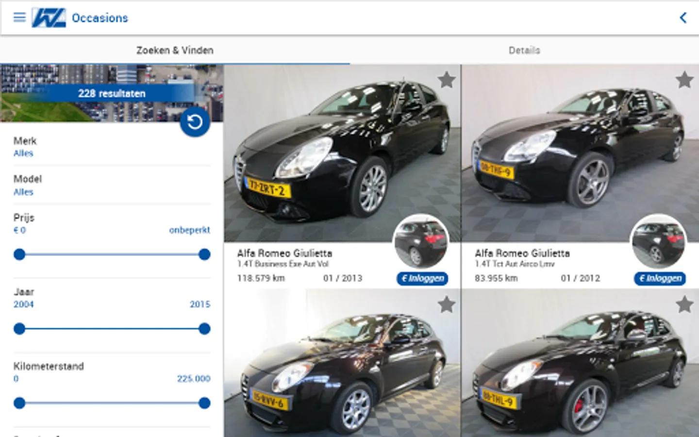Reset the search filters via the circular arrow

[195, 122]
